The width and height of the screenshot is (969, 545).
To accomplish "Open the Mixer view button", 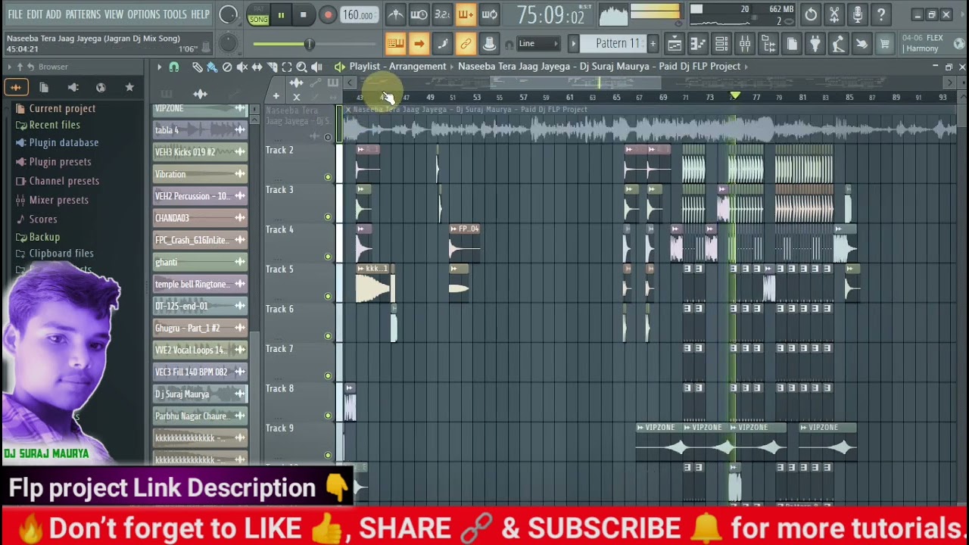I will 745,44.
